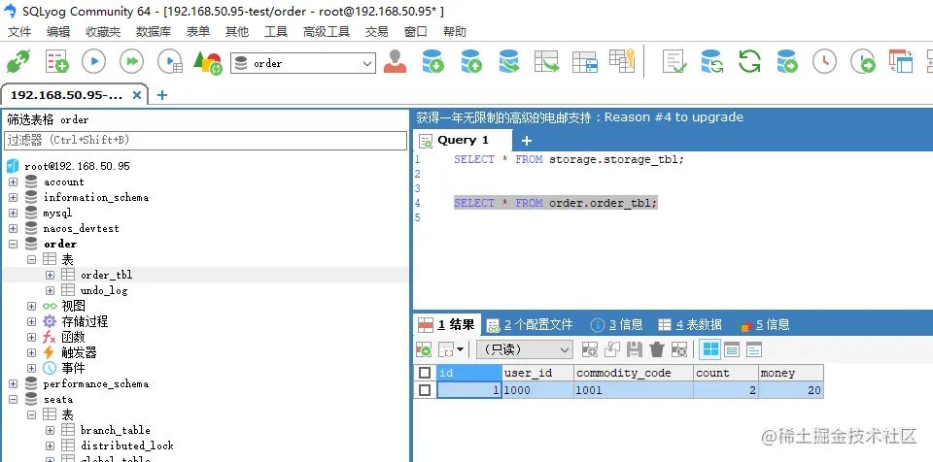933x462 pixels.
Task: Expand the information_schema database node
Action: 13,197
